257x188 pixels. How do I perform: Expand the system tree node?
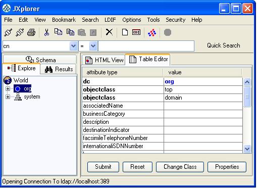(8, 97)
